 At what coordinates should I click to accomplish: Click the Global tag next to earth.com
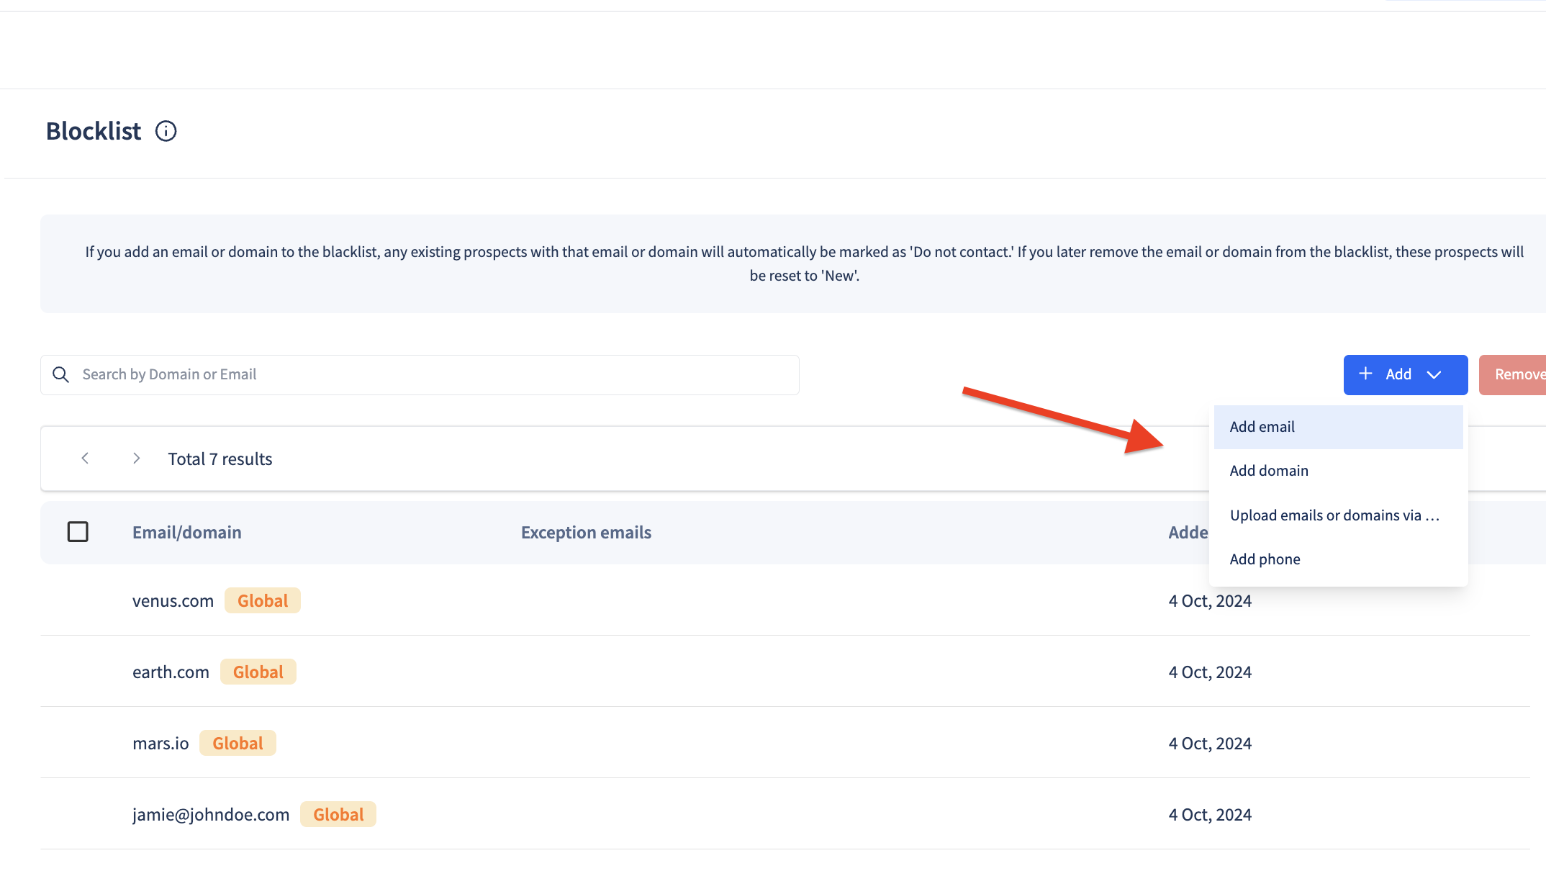point(258,672)
